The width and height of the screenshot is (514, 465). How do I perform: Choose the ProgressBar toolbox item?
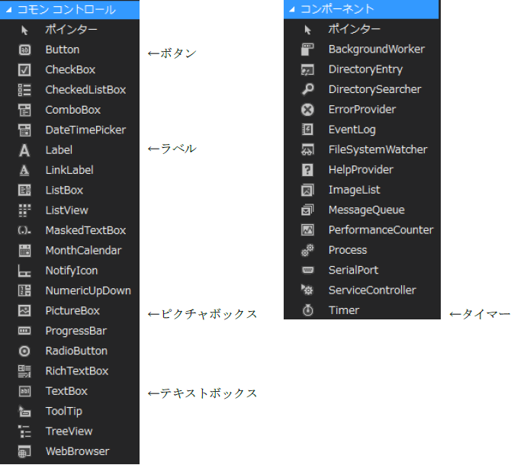(x=75, y=331)
